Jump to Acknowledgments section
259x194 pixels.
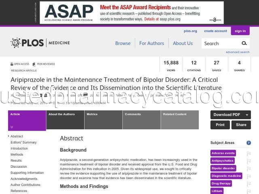24,179
